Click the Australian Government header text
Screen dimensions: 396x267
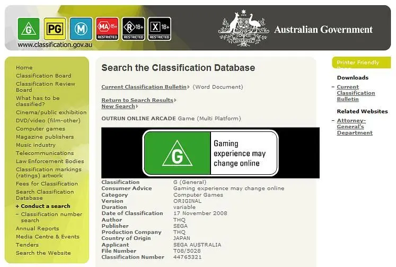coord(323,30)
